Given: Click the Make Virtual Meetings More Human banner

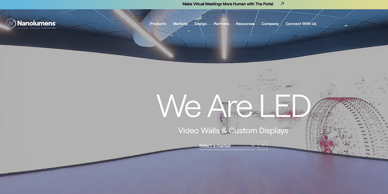Looking at the screenshot, I should 228,4.
